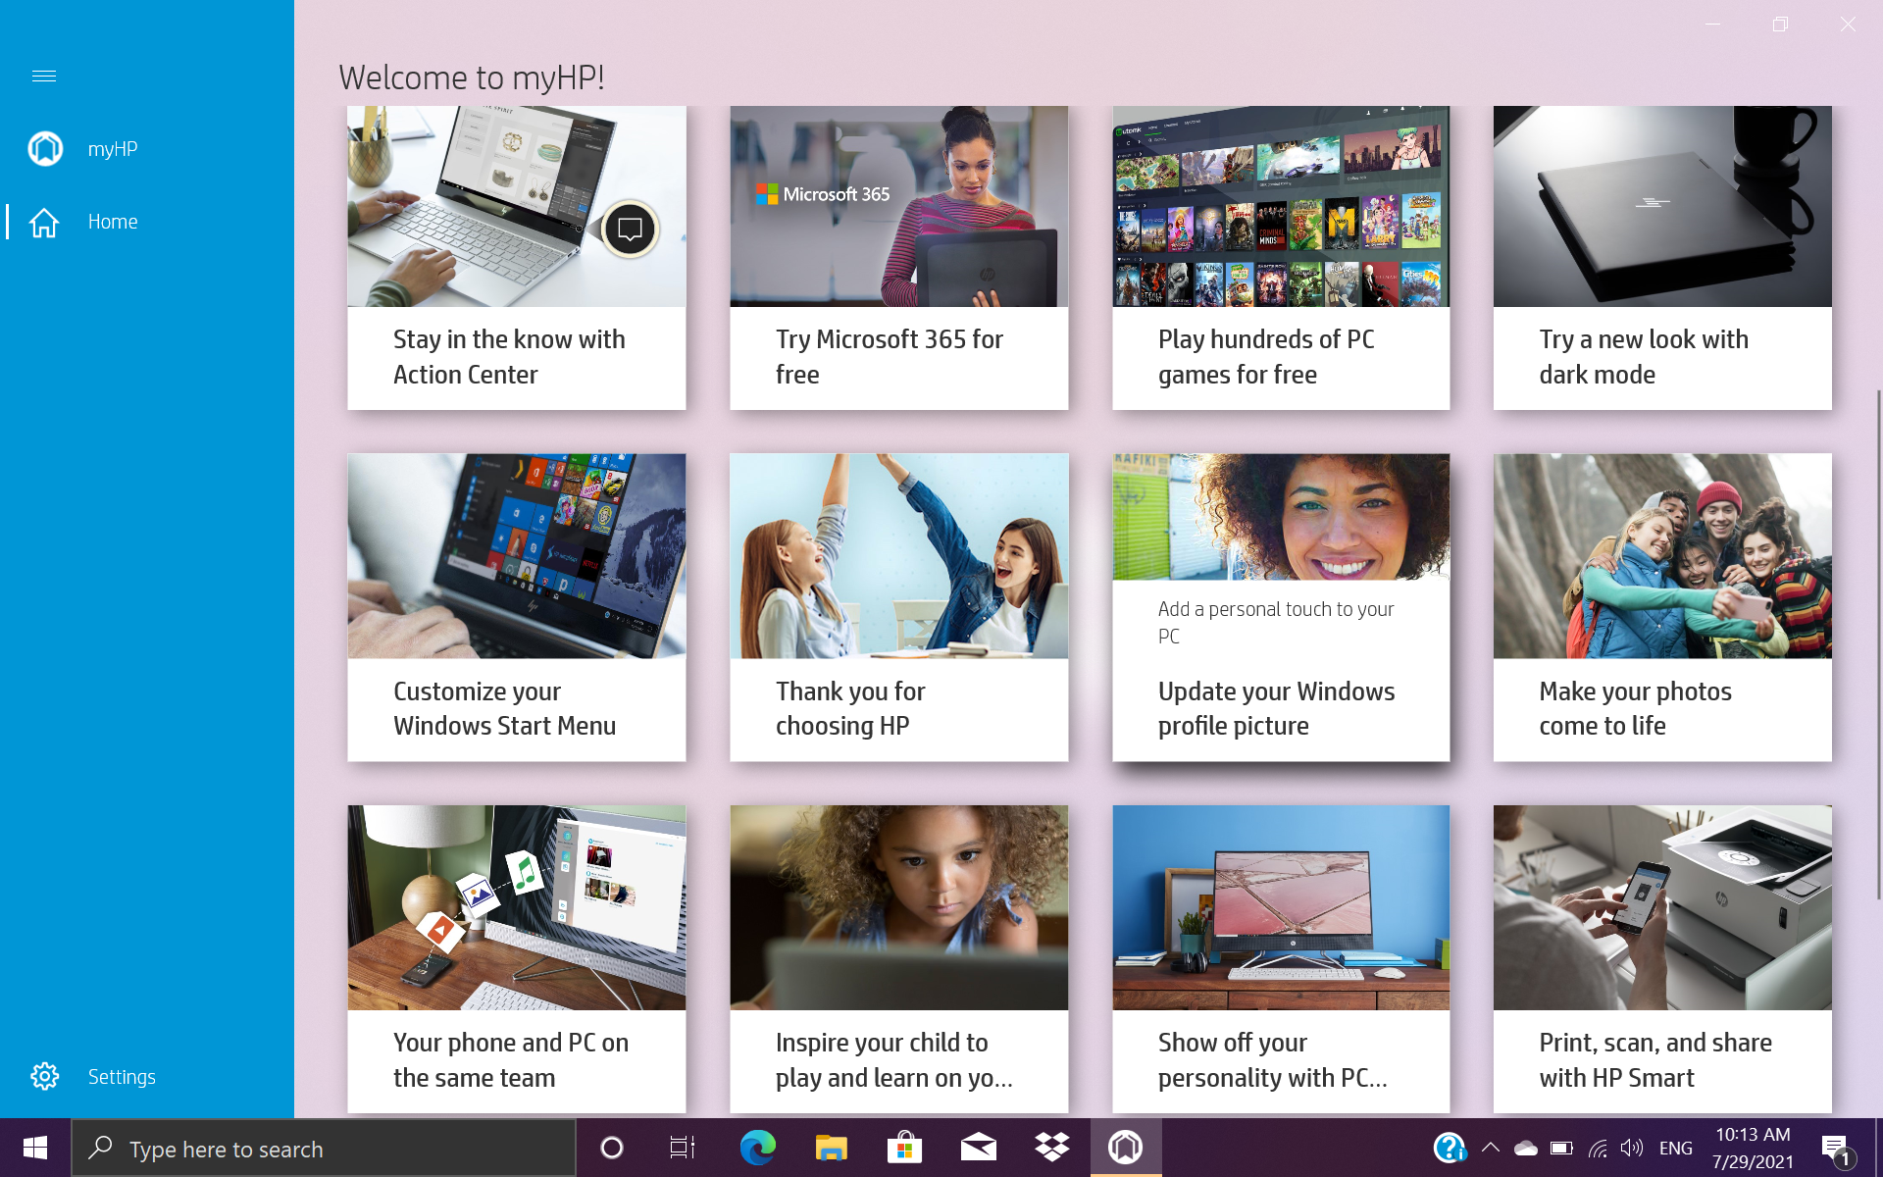Click 'Make your photos come to life'
This screenshot has height=1177, width=1883.
1636,708
